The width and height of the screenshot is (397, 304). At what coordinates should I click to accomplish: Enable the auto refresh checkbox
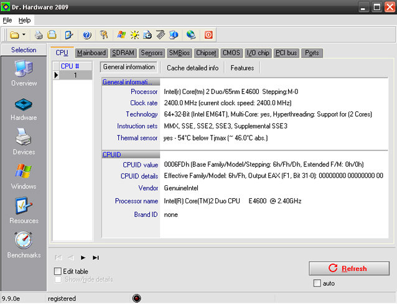[317, 283]
